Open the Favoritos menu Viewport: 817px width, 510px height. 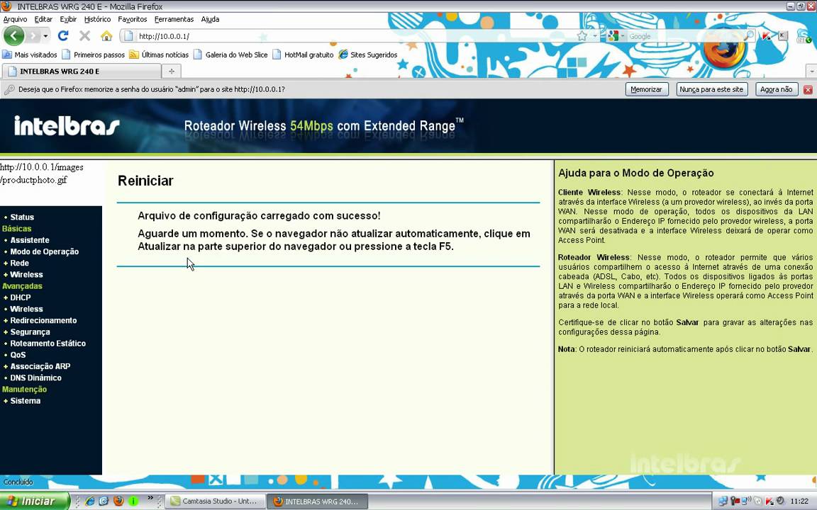[133, 19]
